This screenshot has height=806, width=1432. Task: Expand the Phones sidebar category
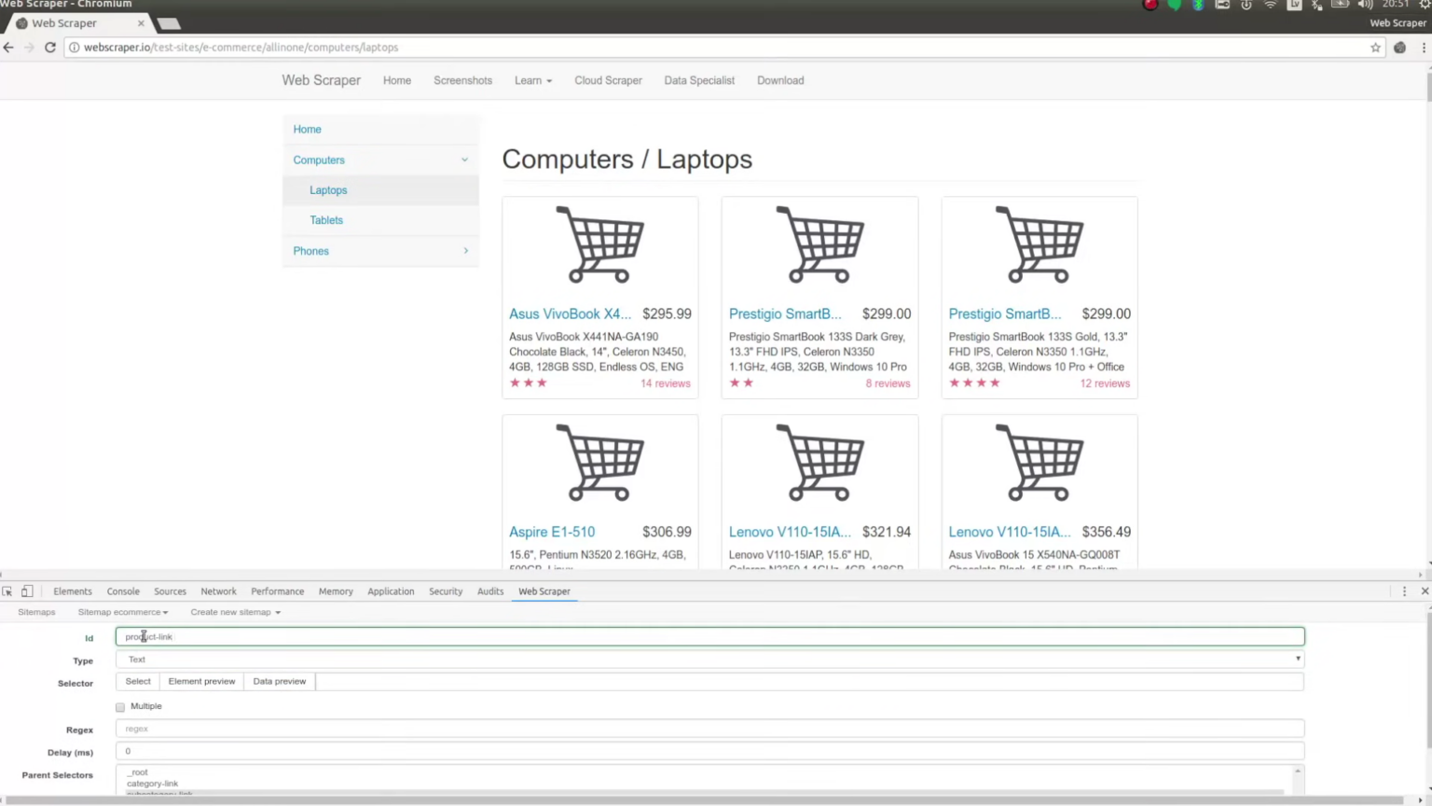(x=380, y=251)
